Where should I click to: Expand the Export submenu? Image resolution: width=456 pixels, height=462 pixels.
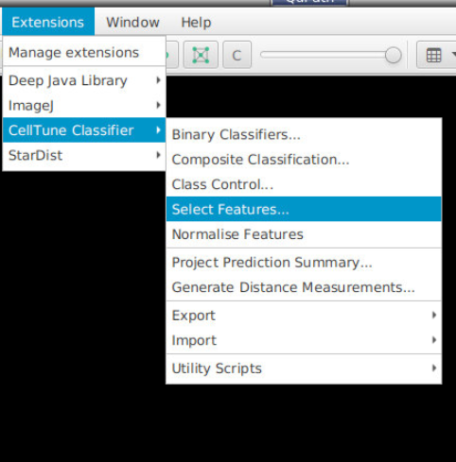tap(304, 316)
